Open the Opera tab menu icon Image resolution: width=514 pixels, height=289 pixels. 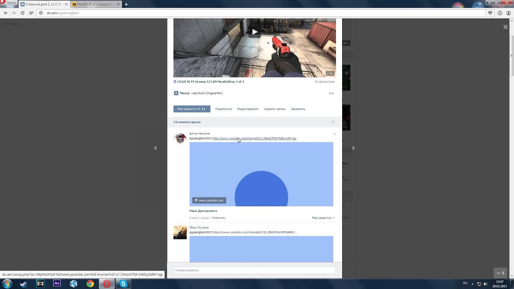click(x=479, y=4)
